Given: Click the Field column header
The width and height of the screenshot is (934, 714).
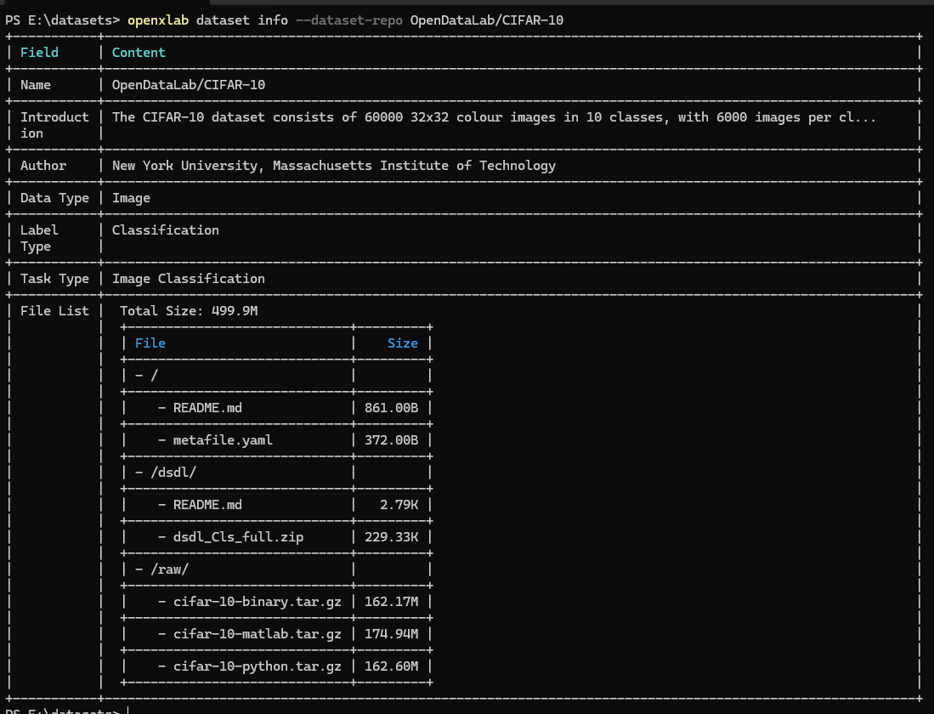Looking at the screenshot, I should [x=39, y=53].
